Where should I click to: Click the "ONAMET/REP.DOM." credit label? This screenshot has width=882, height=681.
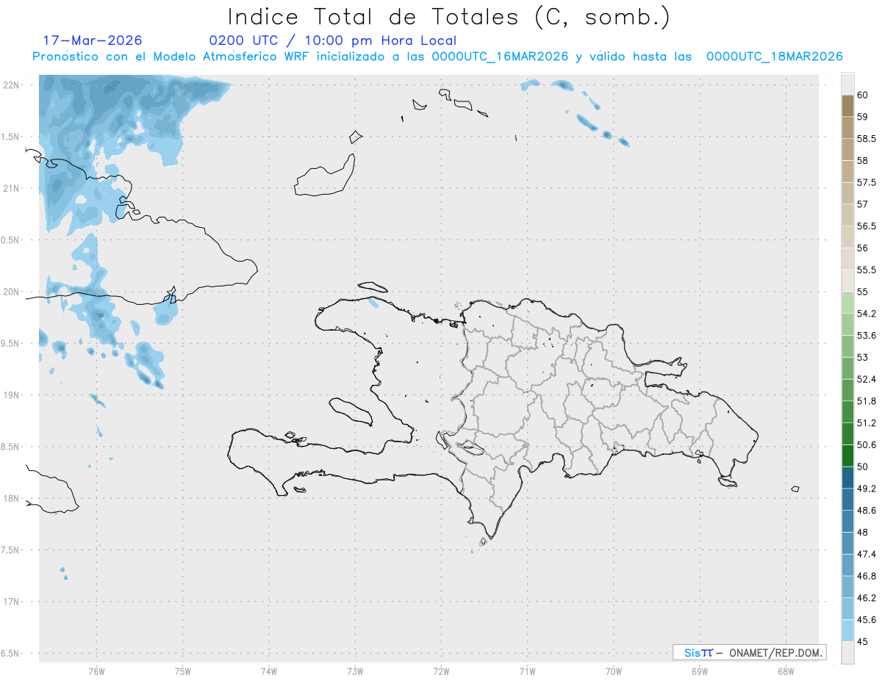coord(776,652)
